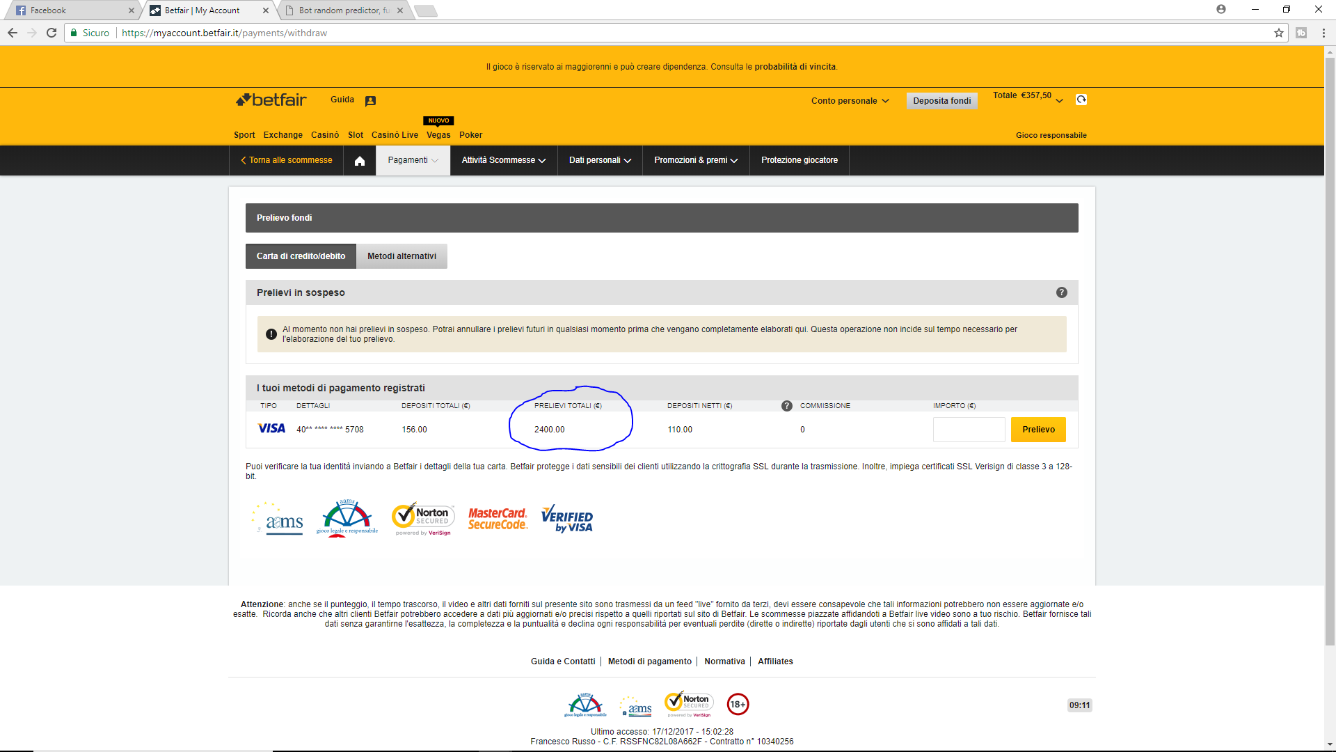Screen dimensions: 1336x752
Task: Open the Casinò section
Action: coord(325,135)
